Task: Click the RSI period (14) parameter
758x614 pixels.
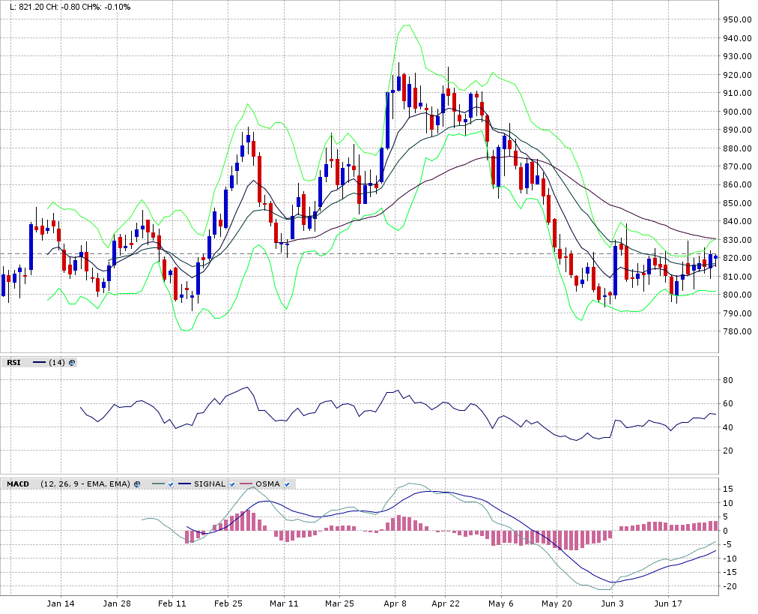Action: 56,363
